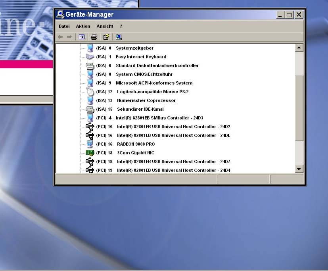Select USB Universal Host Controller - 24D4 text
This screenshot has height=271, width=328.
point(174,170)
